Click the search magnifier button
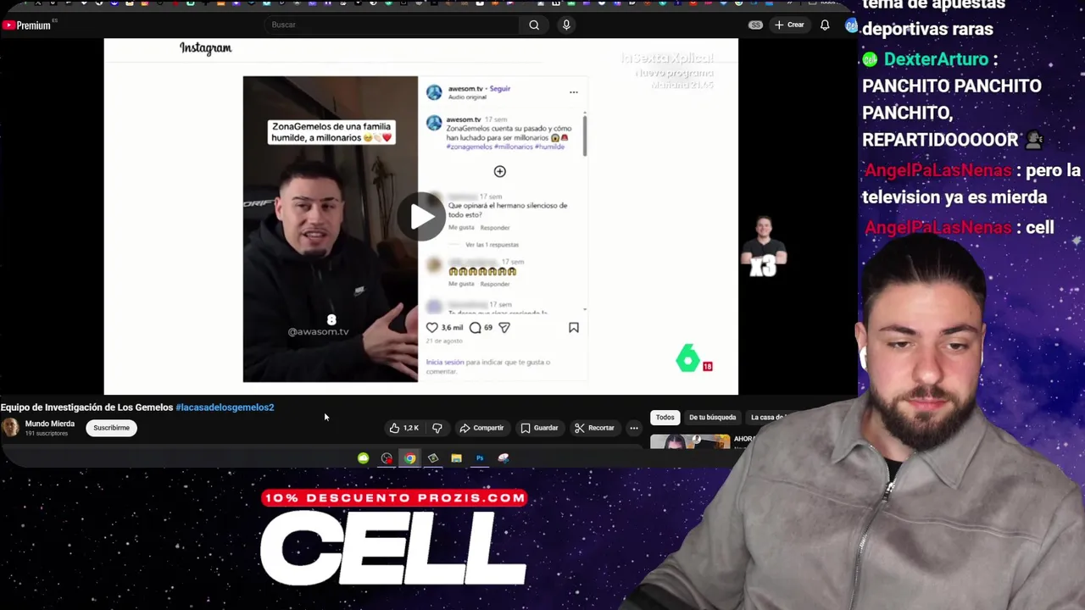This screenshot has width=1085, height=610. coord(534,25)
